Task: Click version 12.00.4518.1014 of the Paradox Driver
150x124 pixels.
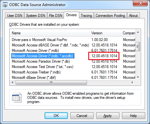Action: (x=104, y=61)
